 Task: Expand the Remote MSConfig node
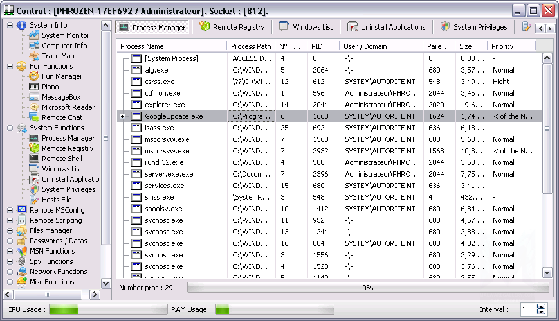pyautogui.click(x=10, y=210)
